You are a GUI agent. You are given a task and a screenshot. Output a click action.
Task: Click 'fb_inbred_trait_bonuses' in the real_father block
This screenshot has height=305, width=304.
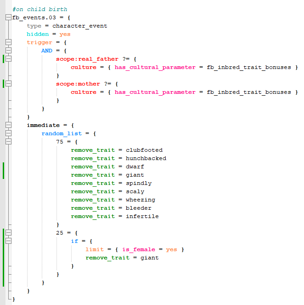click(249, 67)
